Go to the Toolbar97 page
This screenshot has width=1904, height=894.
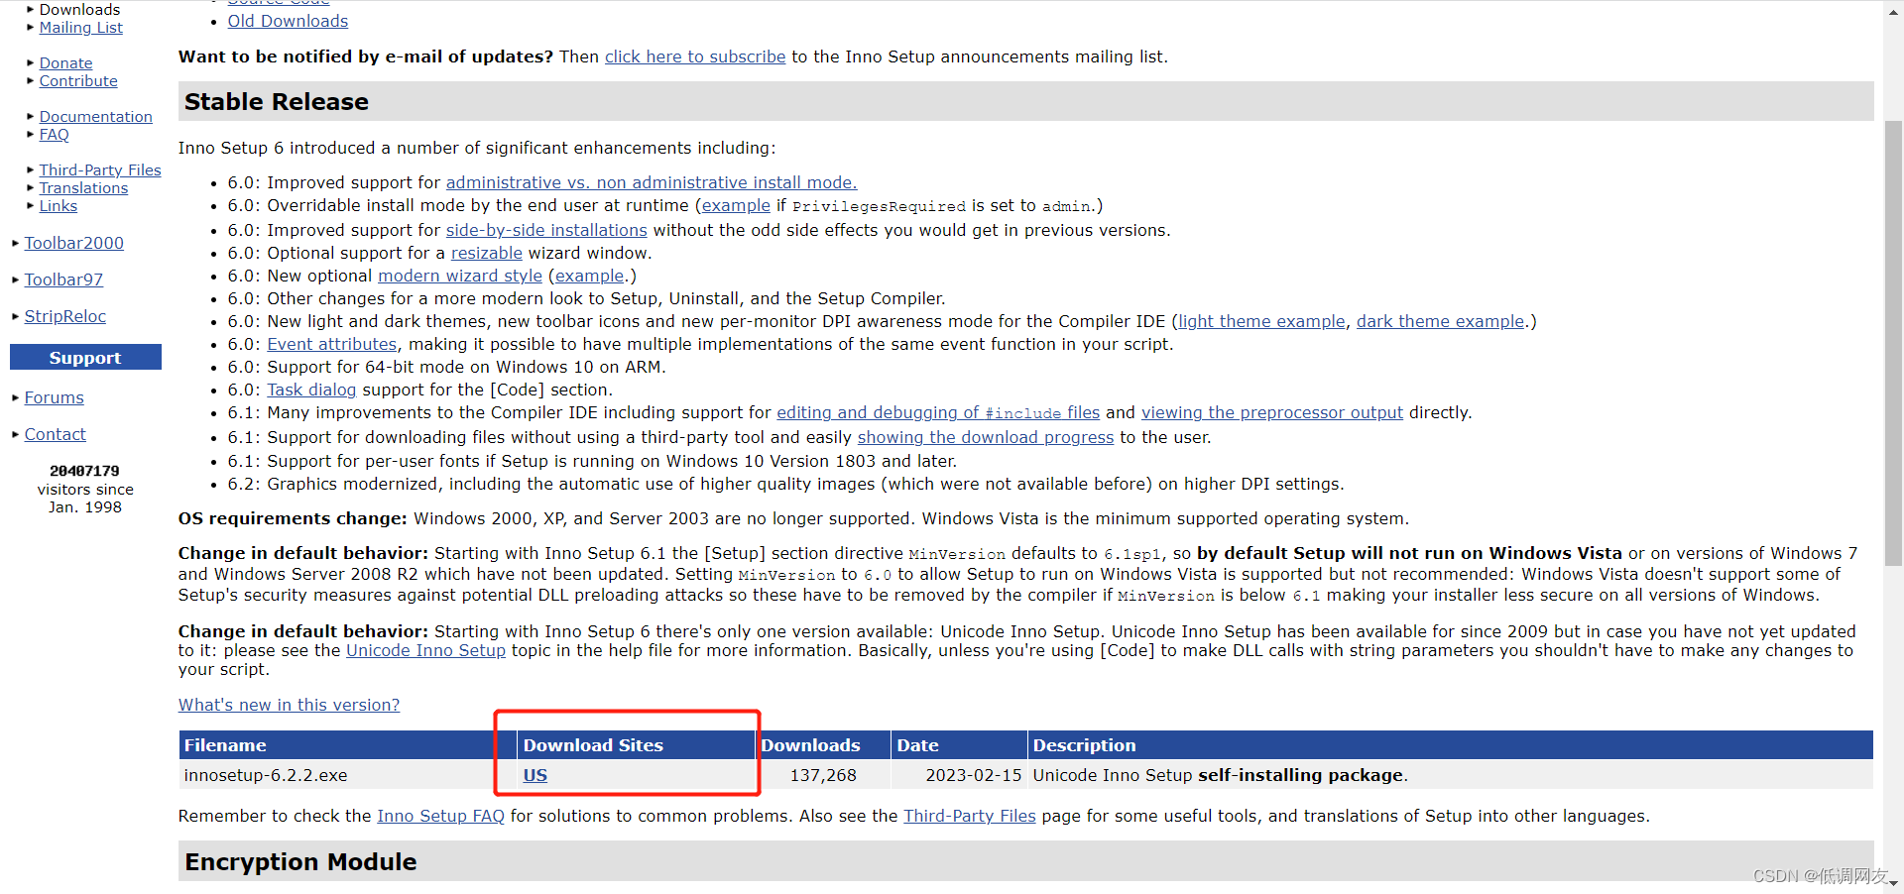(63, 279)
